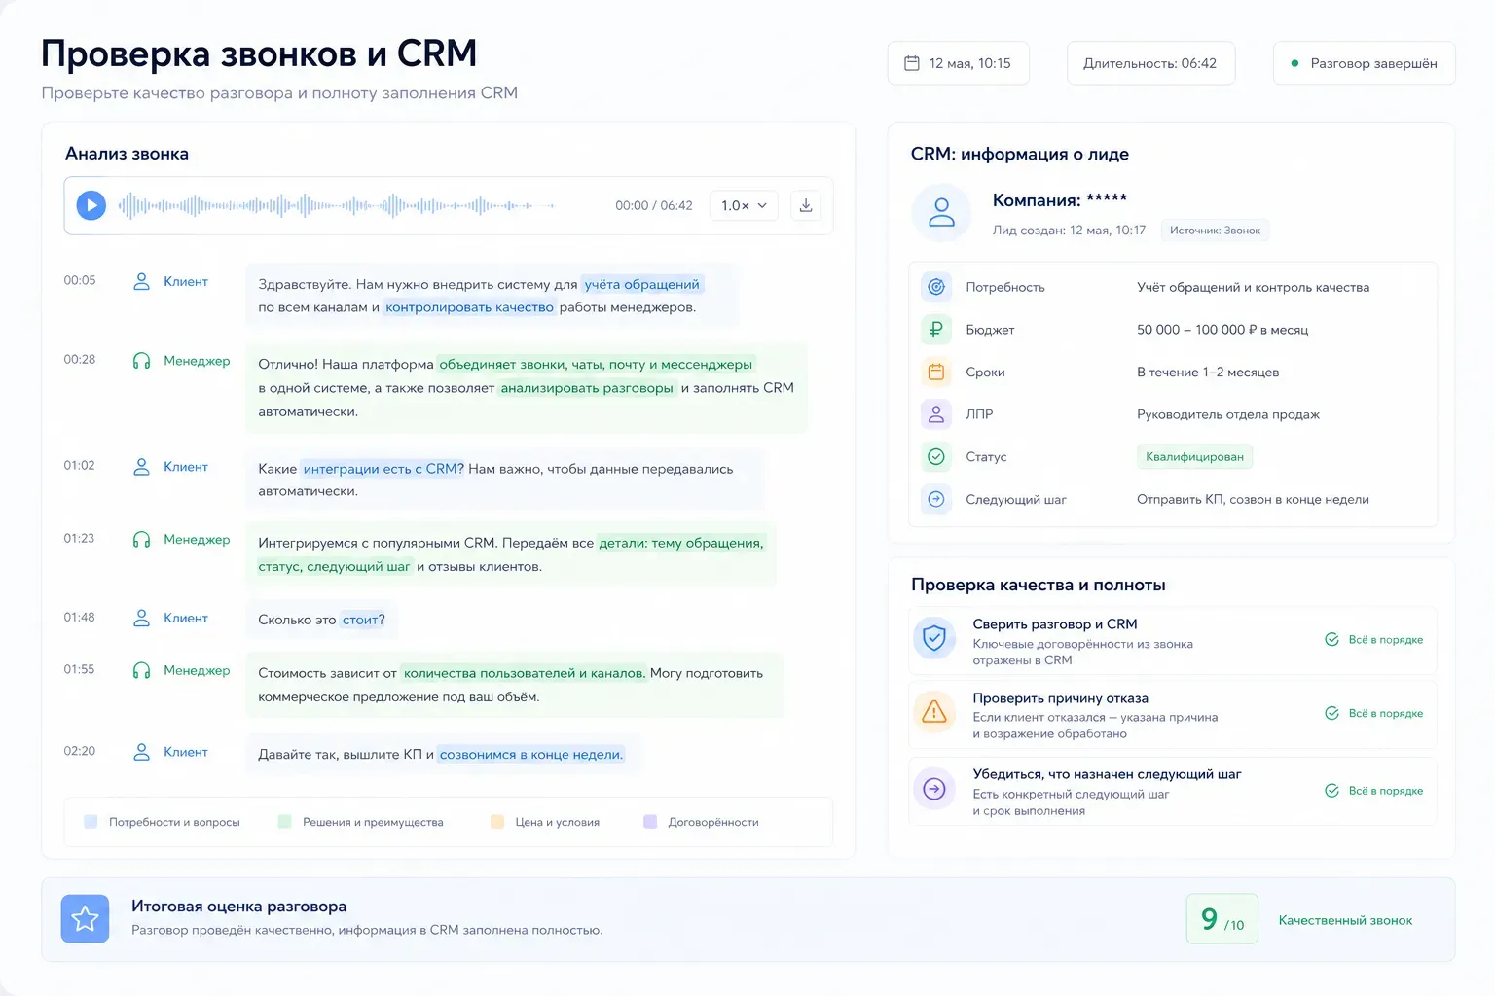Click the value Учёт обращений и контроль качества

1253,287
